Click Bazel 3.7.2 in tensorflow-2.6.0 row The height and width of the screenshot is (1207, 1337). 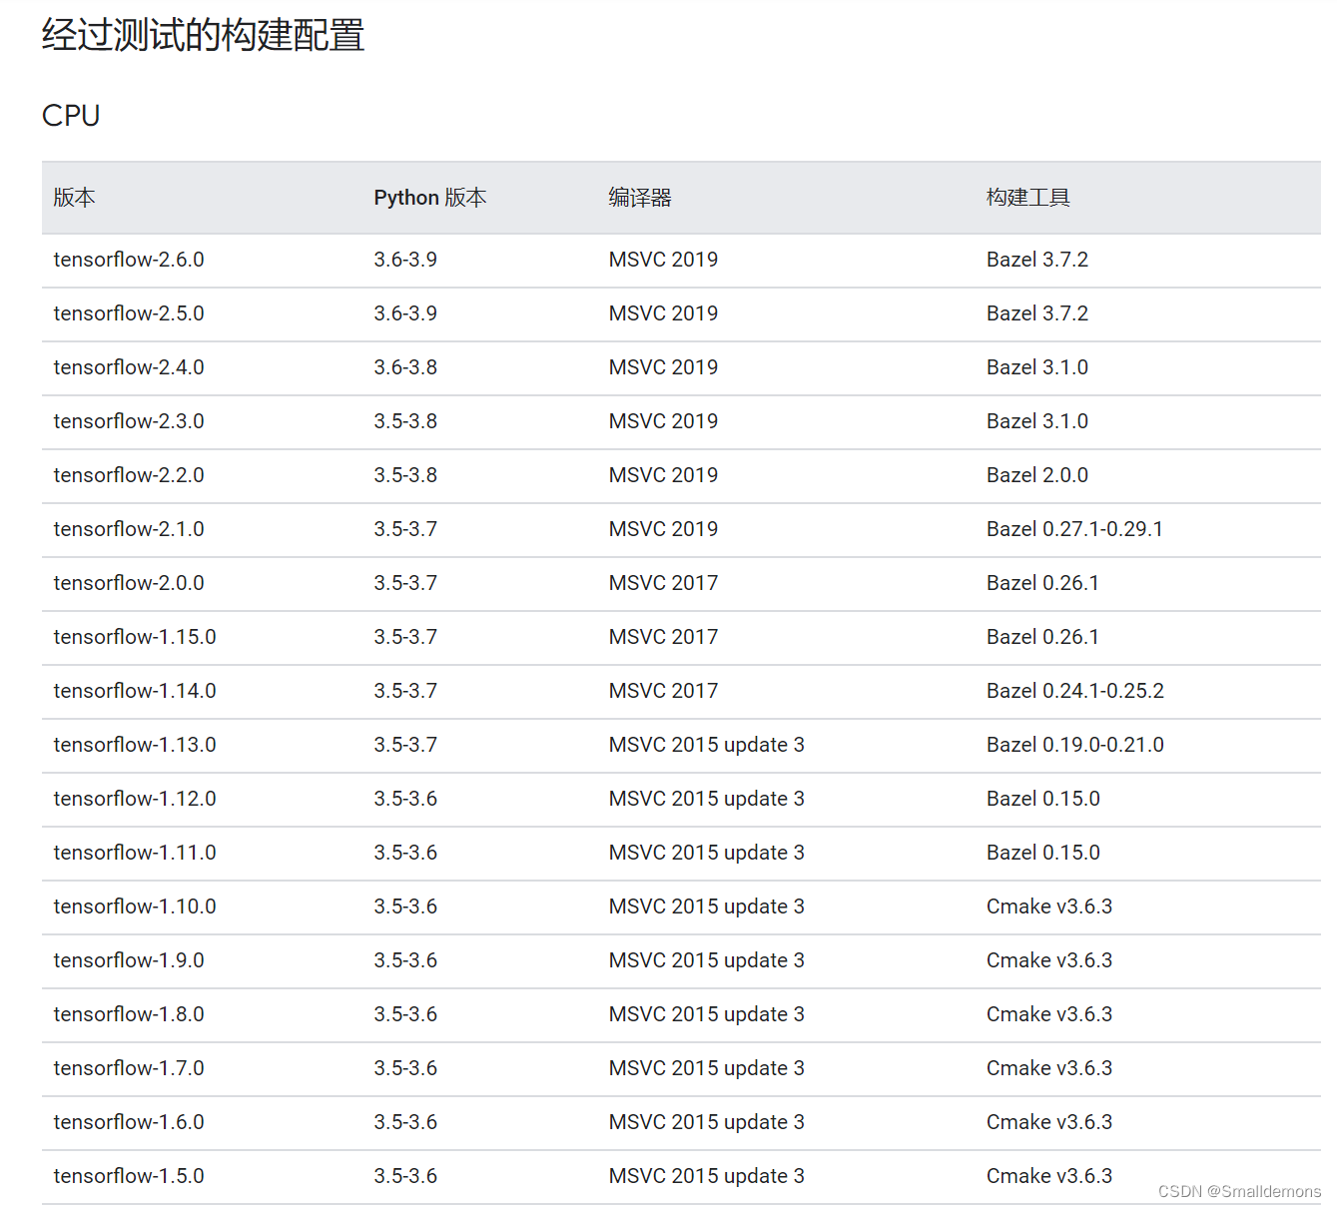pyautogui.click(x=1037, y=260)
